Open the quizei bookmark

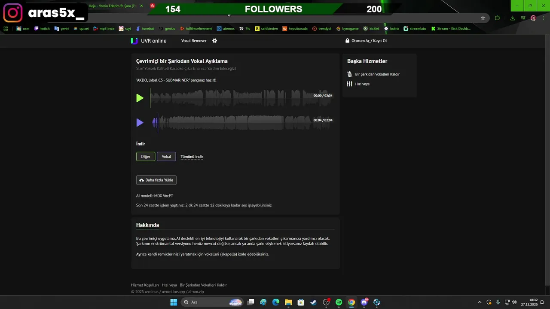(81, 29)
